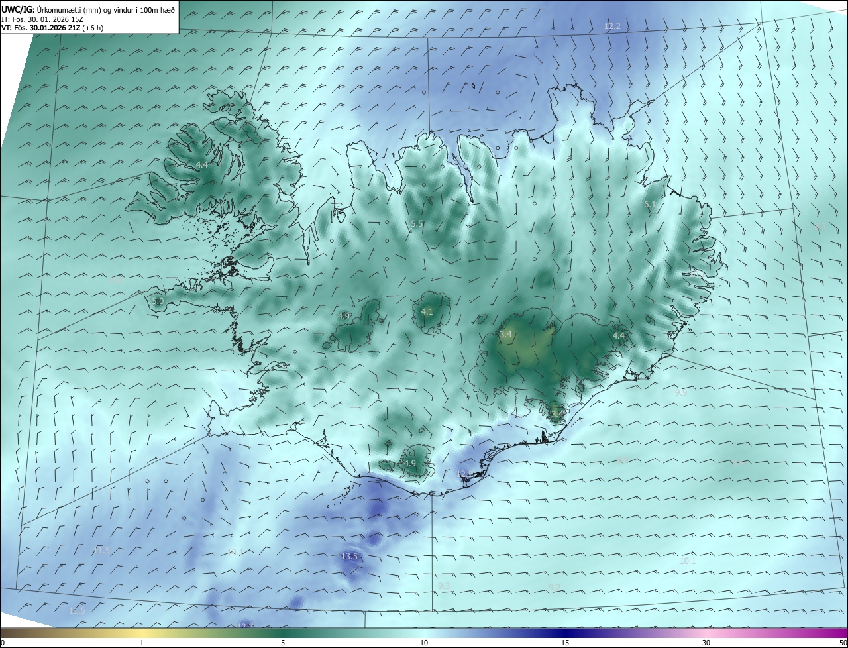Screen dimensions: 848x648
Task: Click the pink colorbar segment above 30
Action: coord(706,633)
